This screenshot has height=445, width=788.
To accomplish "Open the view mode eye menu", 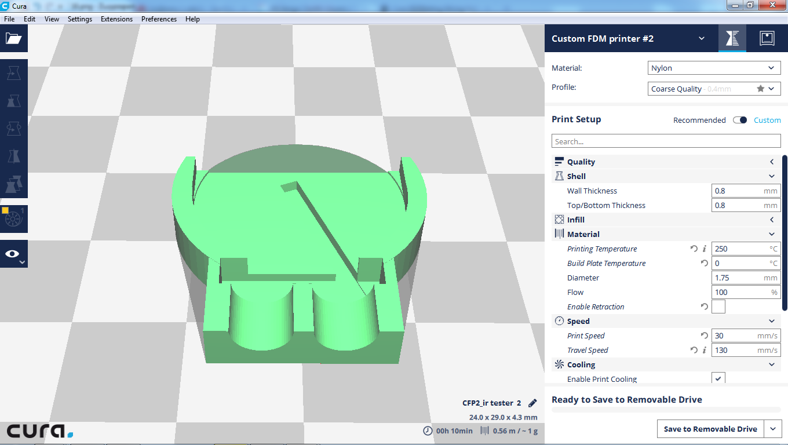I will pos(13,254).
